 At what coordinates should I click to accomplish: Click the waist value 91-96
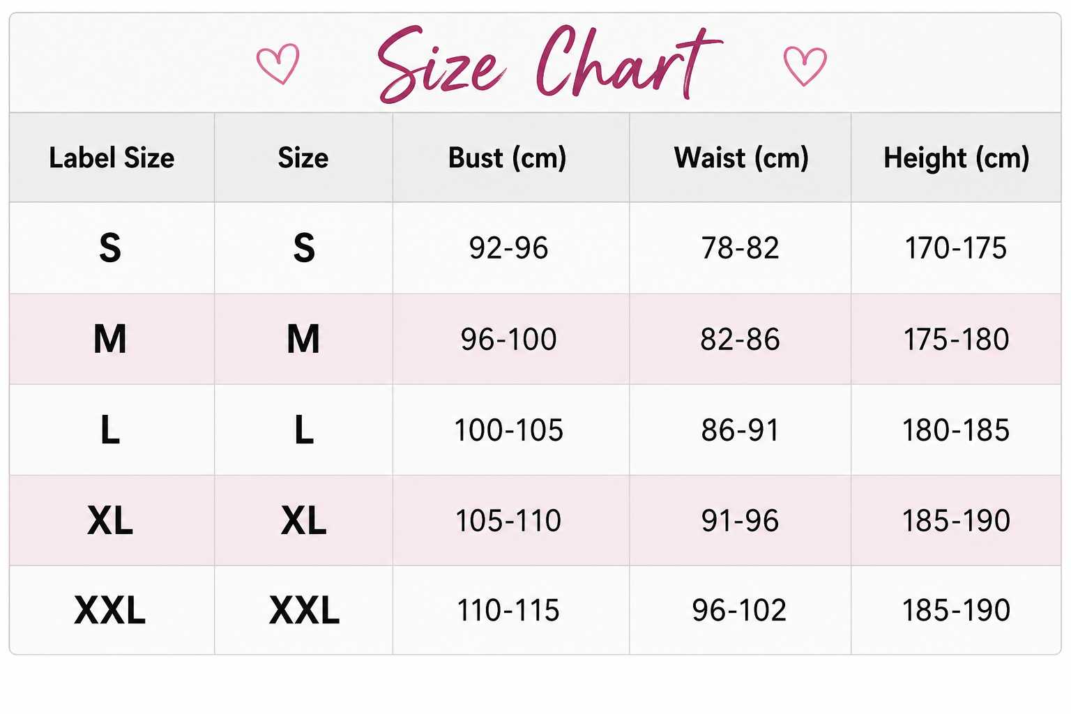pyautogui.click(x=740, y=521)
